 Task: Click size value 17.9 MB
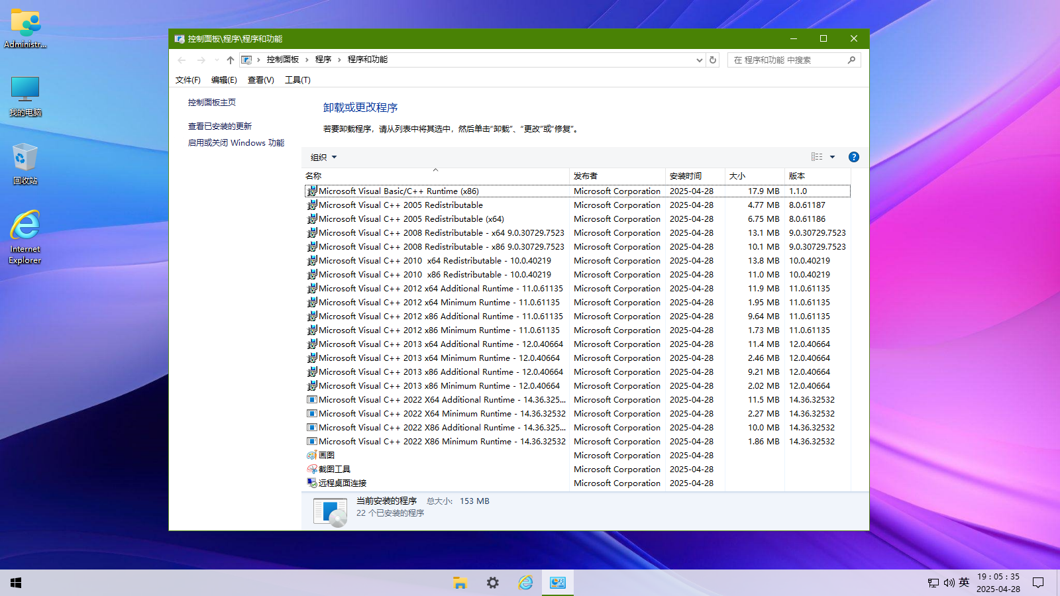click(764, 191)
